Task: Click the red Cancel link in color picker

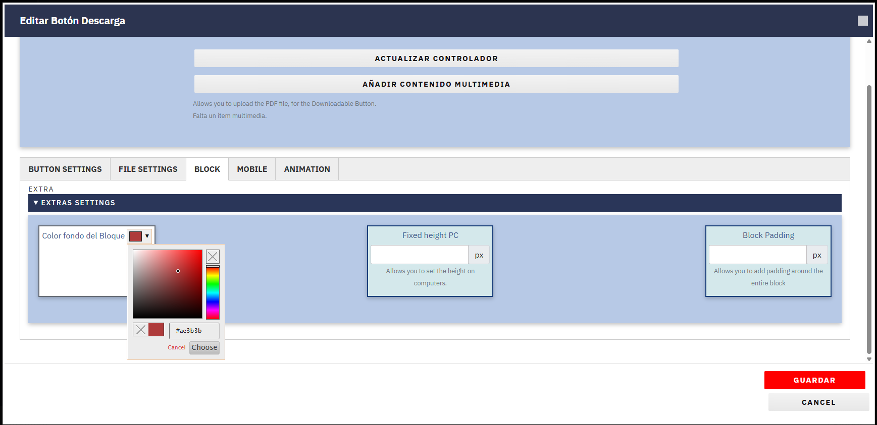Action: coord(177,347)
